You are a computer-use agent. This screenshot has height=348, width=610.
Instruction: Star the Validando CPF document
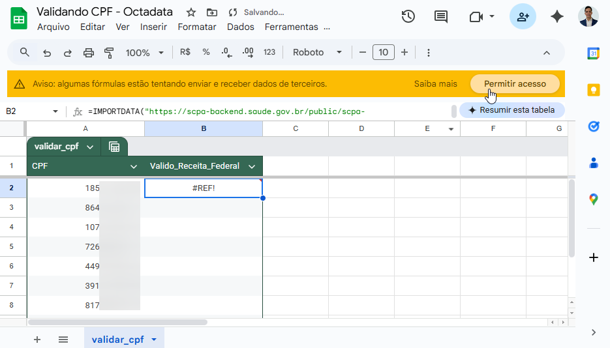tap(191, 12)
